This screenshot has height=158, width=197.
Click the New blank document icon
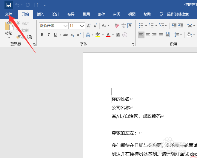click(36, 5)
